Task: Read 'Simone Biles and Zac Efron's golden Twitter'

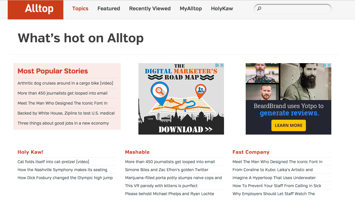Action: (167, 170)
